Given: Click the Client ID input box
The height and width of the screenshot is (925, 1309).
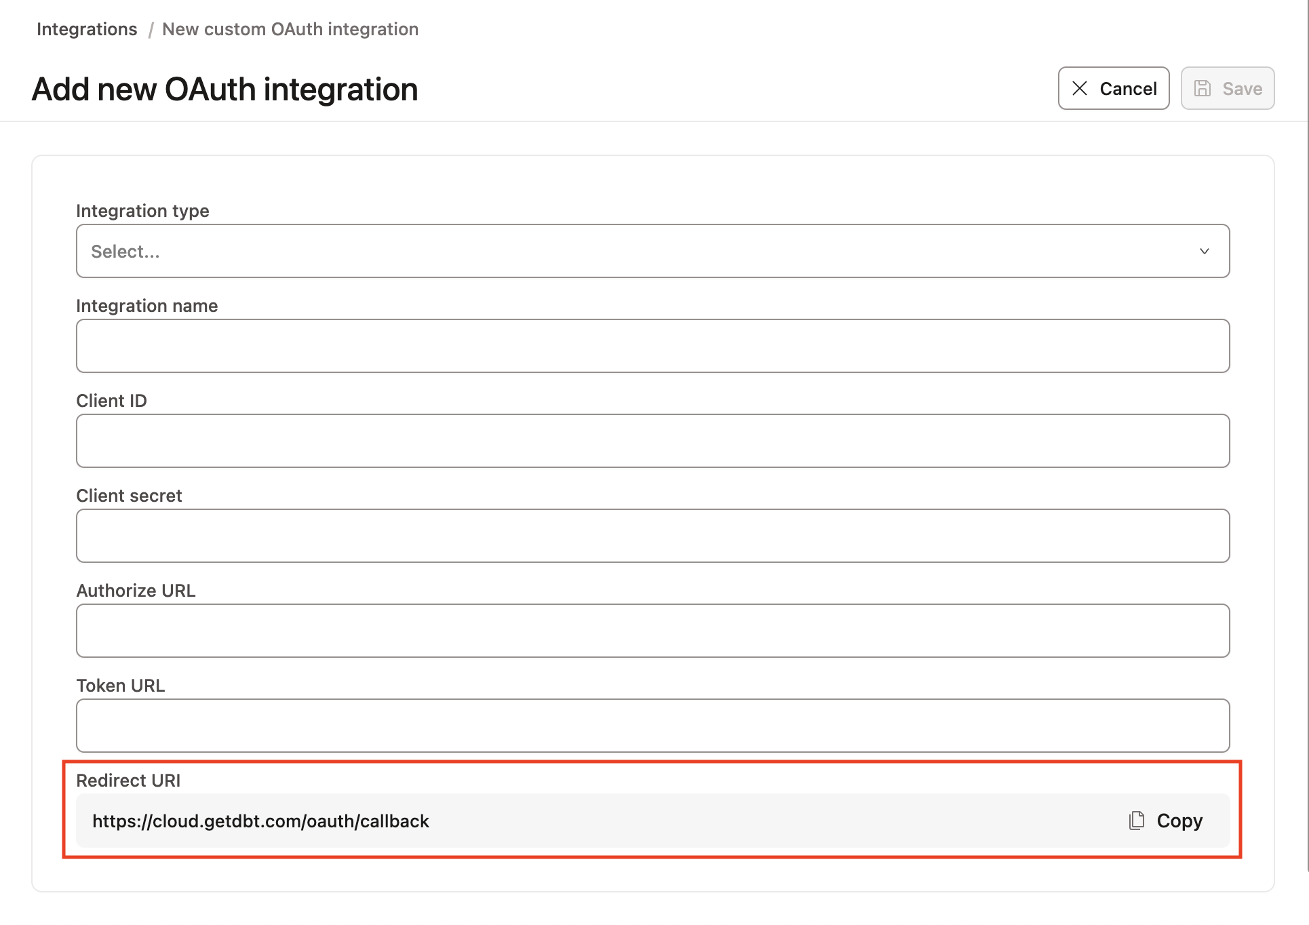Looking at the screenshot, I should click(x=651, y=441).
